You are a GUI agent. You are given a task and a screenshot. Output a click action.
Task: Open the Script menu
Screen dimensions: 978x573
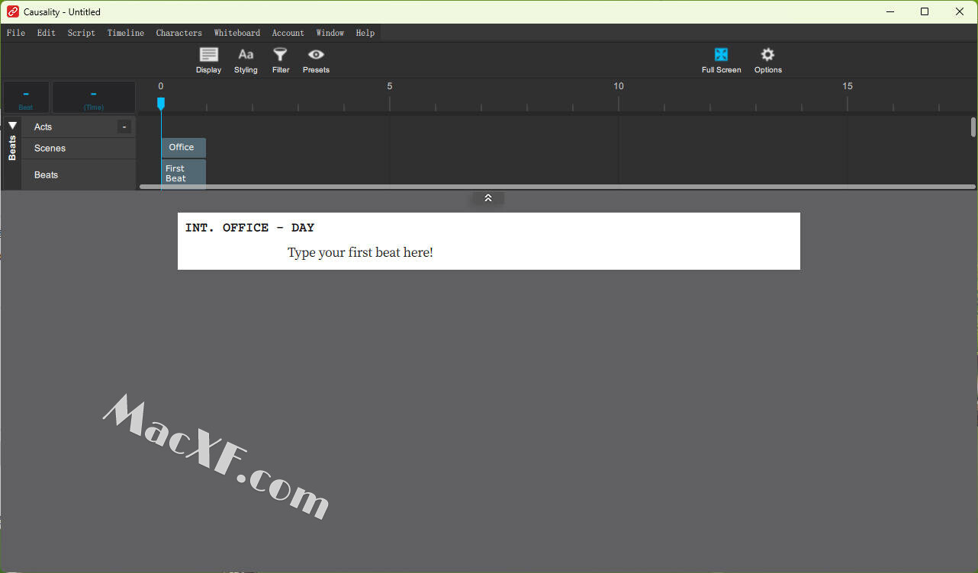coord(82,33)
